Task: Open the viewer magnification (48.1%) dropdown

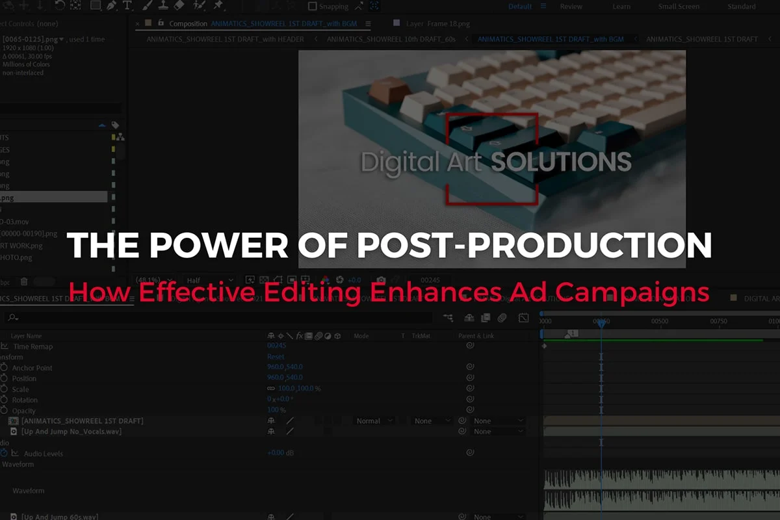Action: tap(155, 280)
